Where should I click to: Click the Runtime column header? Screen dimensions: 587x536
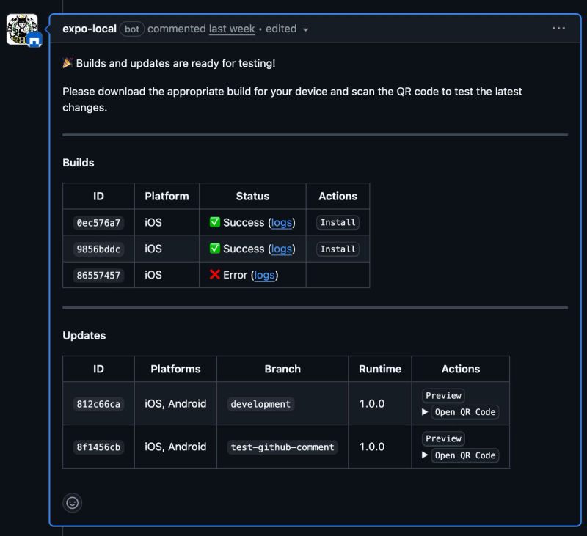[380, 369]
